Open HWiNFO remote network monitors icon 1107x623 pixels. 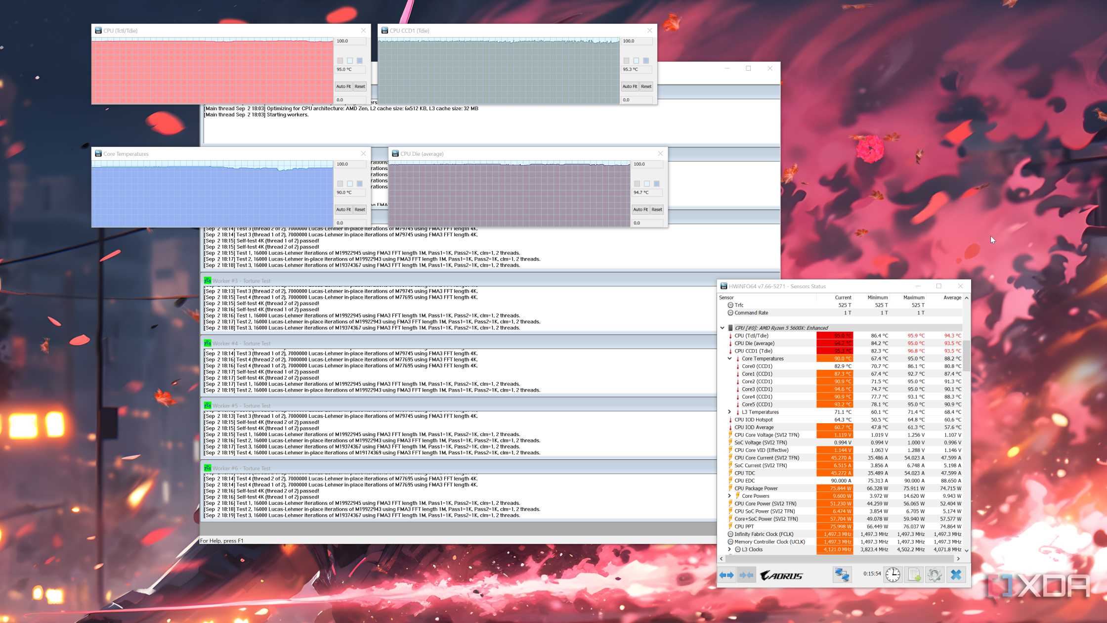[x=842, y=575]
